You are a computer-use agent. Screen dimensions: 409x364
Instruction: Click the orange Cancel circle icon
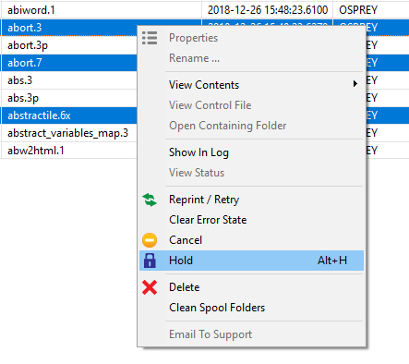coord(150,240)
